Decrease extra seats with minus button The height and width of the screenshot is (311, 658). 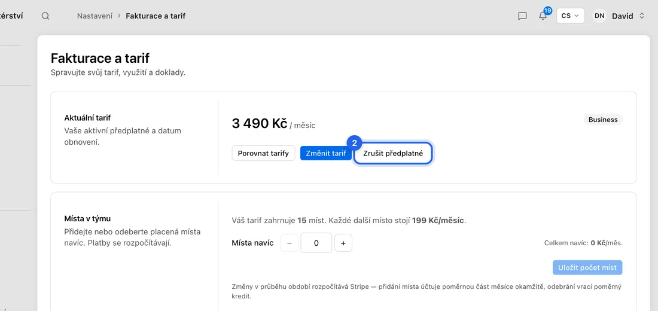click(289, 243)
